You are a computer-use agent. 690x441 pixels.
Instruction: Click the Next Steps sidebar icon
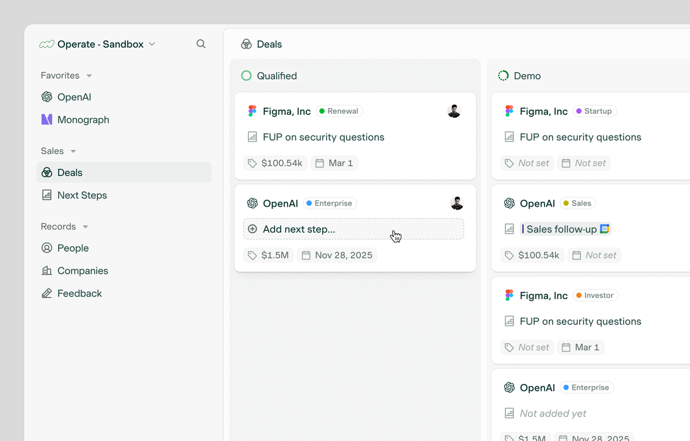[47, 195]
